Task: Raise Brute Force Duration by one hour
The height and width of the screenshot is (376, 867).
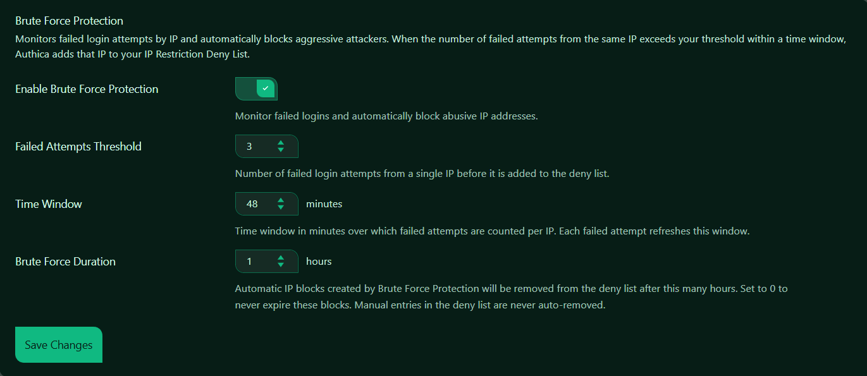Action: pyautogui.click(x=281, y=258)
